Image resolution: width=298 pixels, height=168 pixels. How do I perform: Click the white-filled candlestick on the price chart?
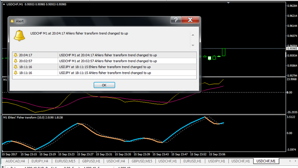coord(209,58)
